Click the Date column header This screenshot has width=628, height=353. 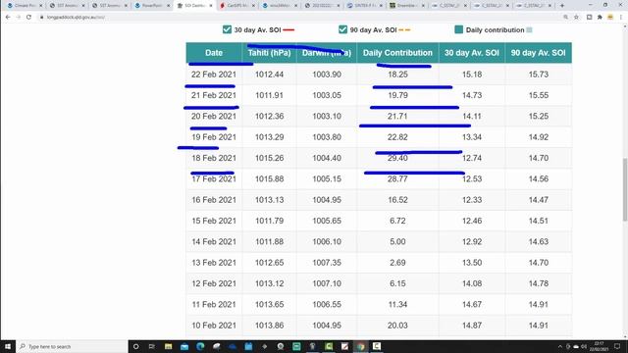coord(214,53)
